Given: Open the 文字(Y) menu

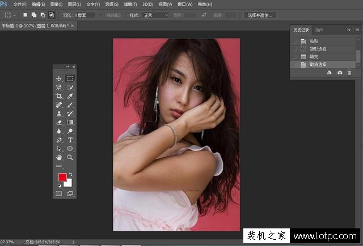Looking at the screenshot, I should 93,5.
